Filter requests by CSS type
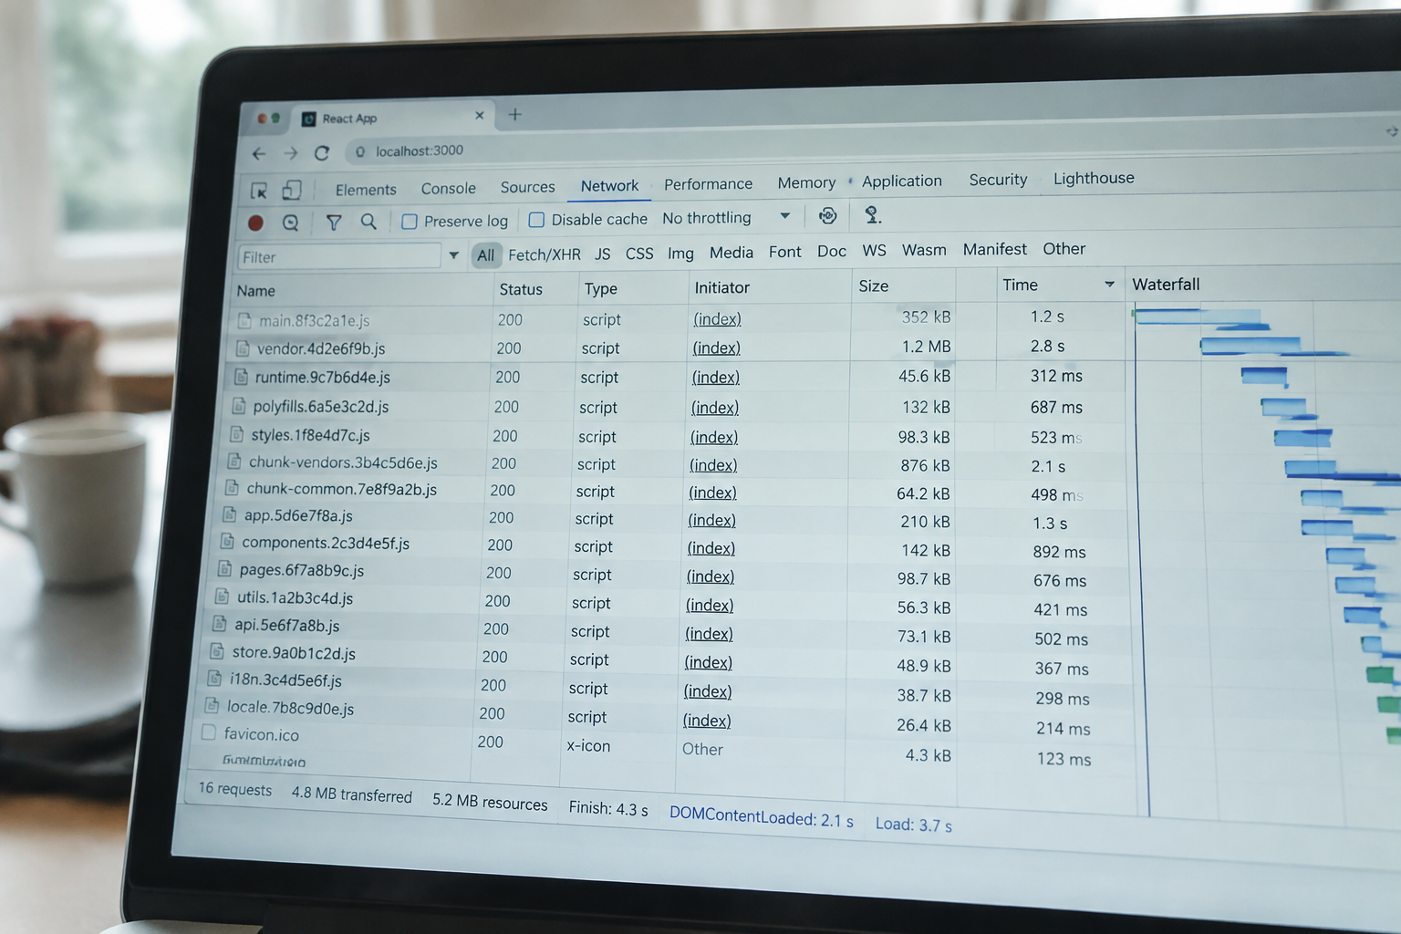1401x934 pixels. (x=639, y=254)
